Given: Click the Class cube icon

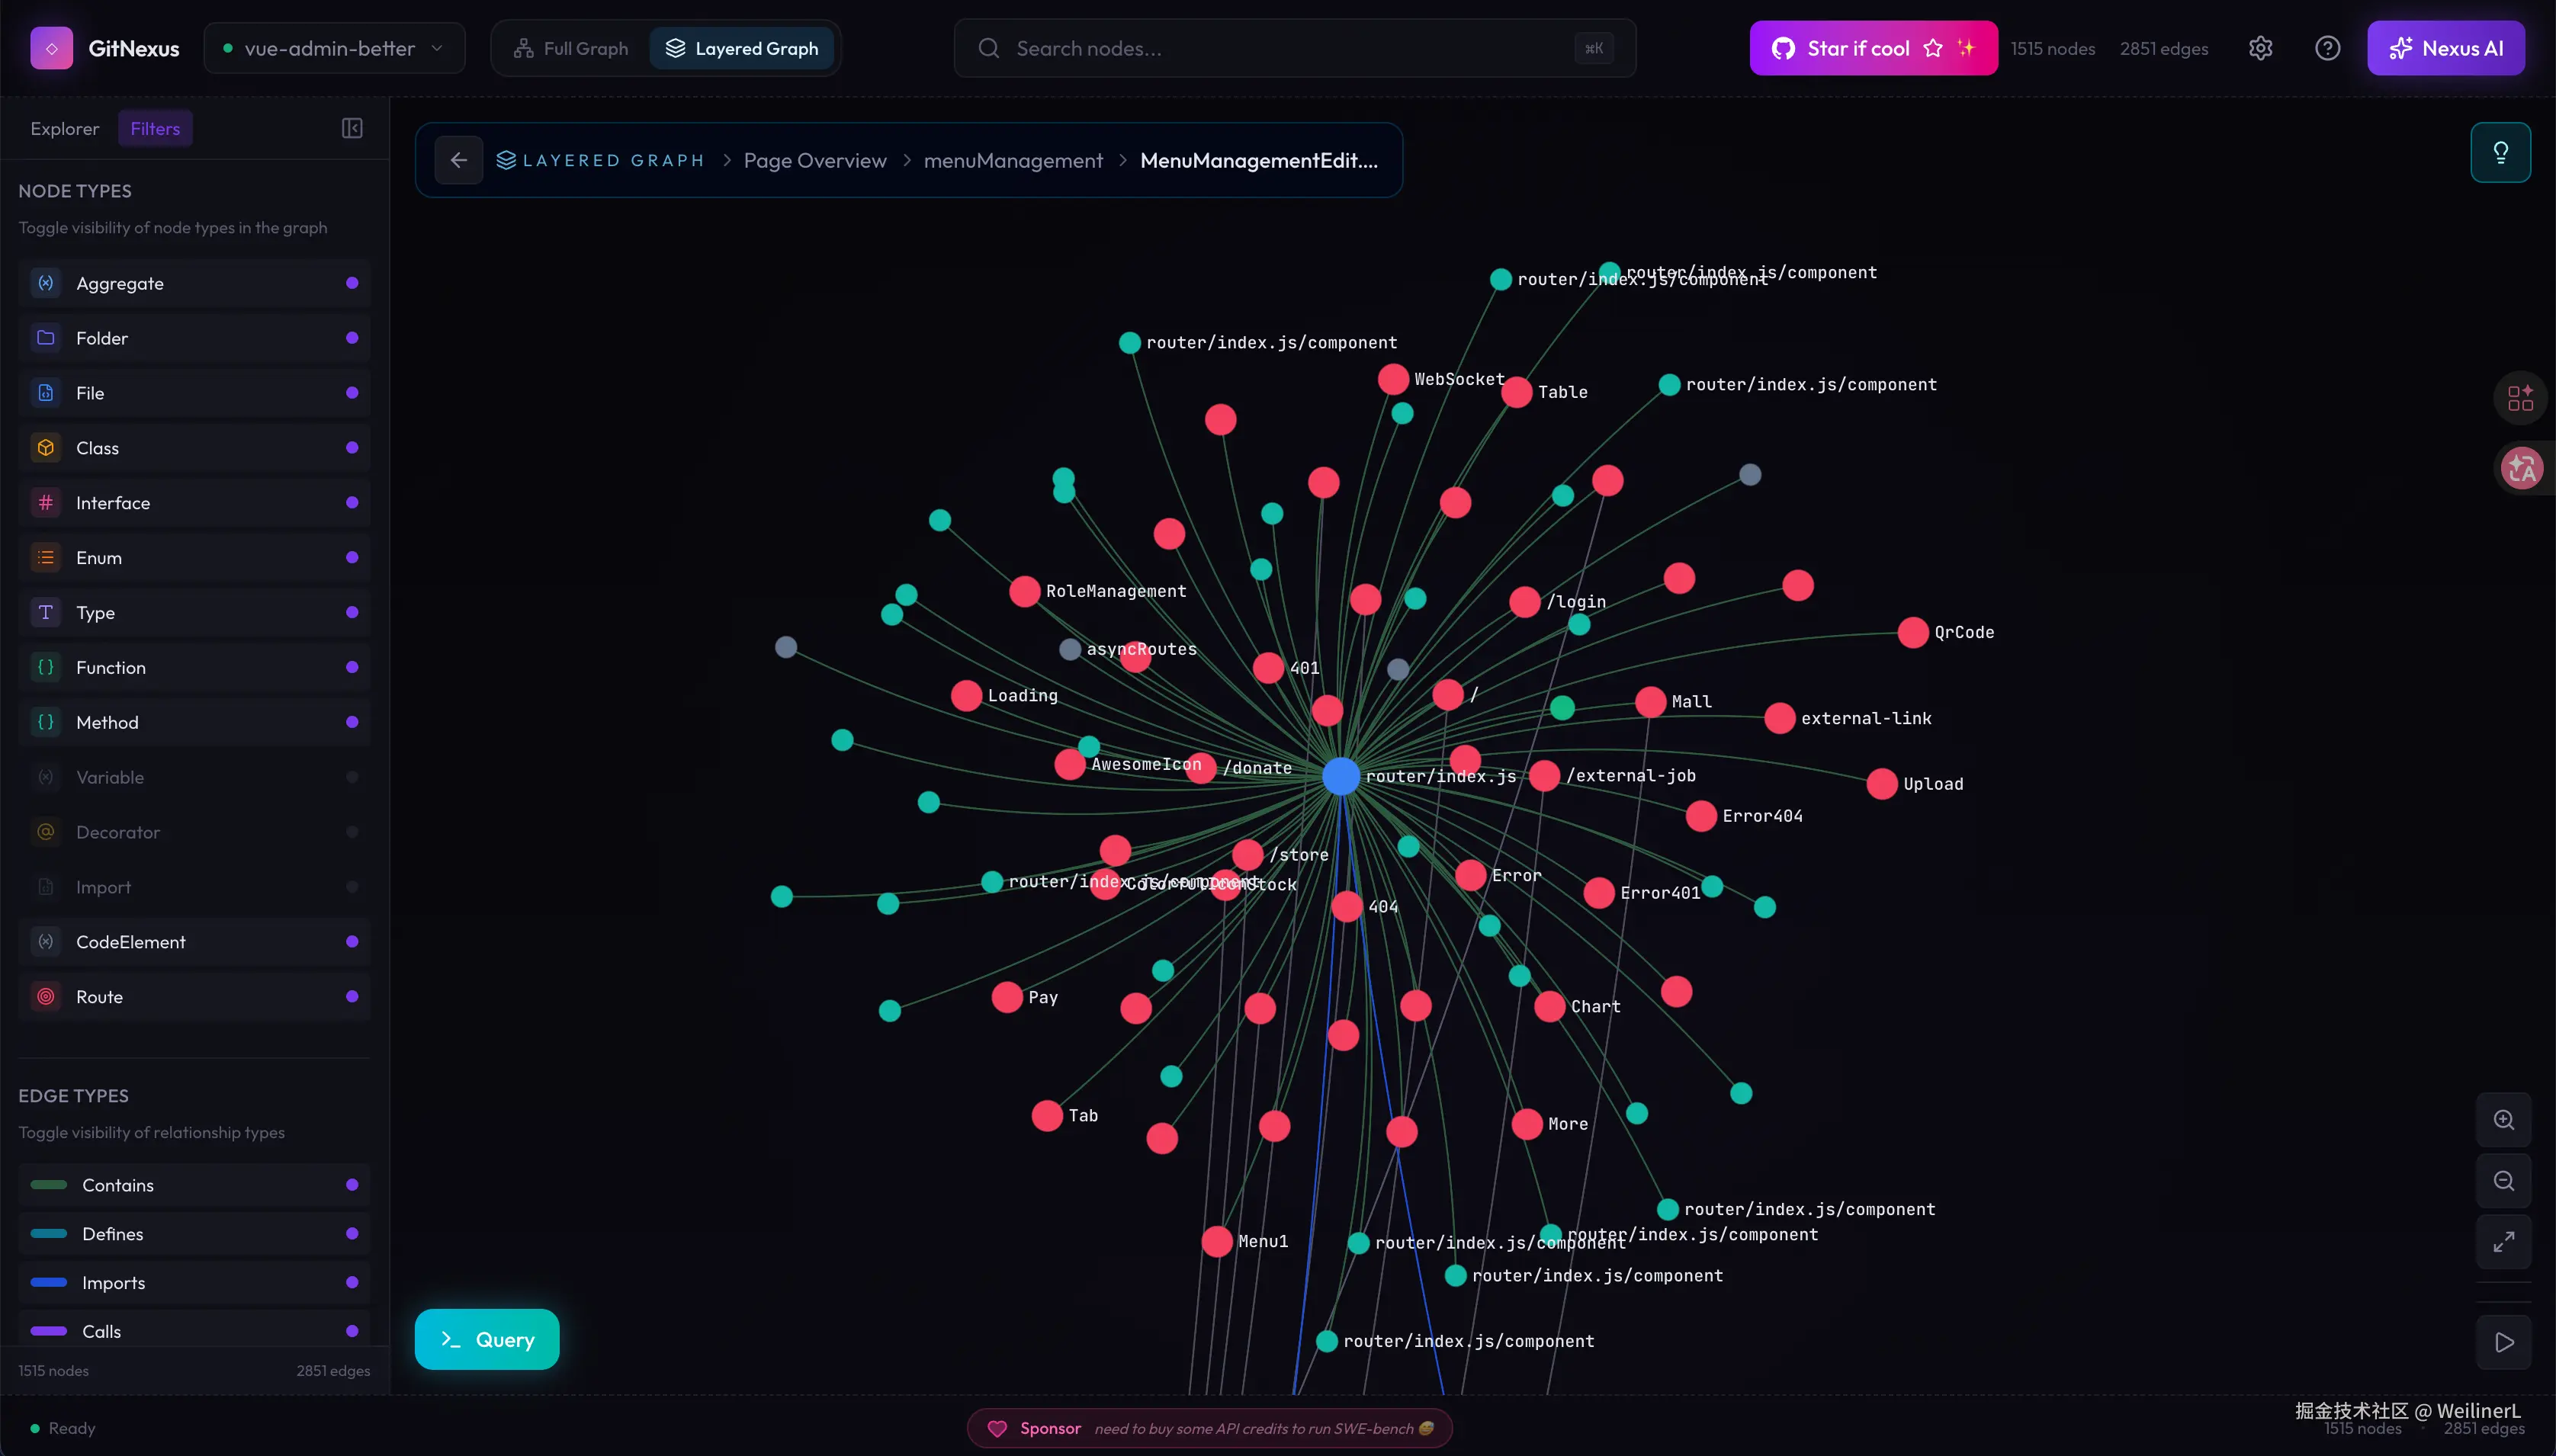Looking at the screenshot, I should (x=46, y=448).
